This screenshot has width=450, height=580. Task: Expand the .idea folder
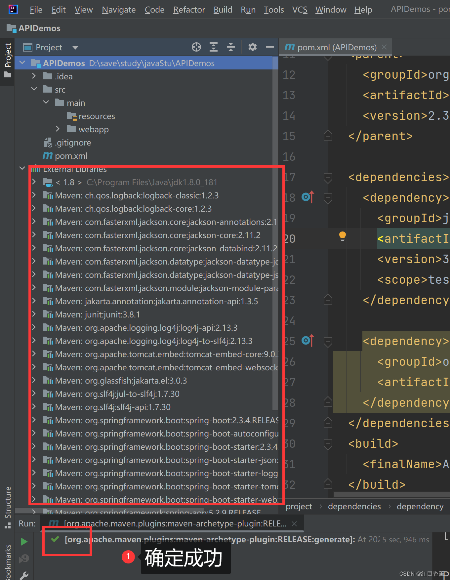click(x=34, y=76)
